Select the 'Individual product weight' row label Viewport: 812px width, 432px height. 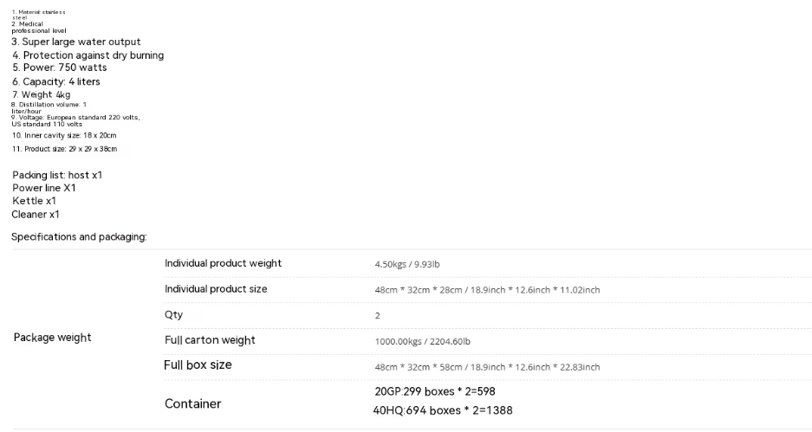click(x=224, y=263)
